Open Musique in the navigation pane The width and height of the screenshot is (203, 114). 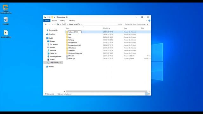(53, 50)
